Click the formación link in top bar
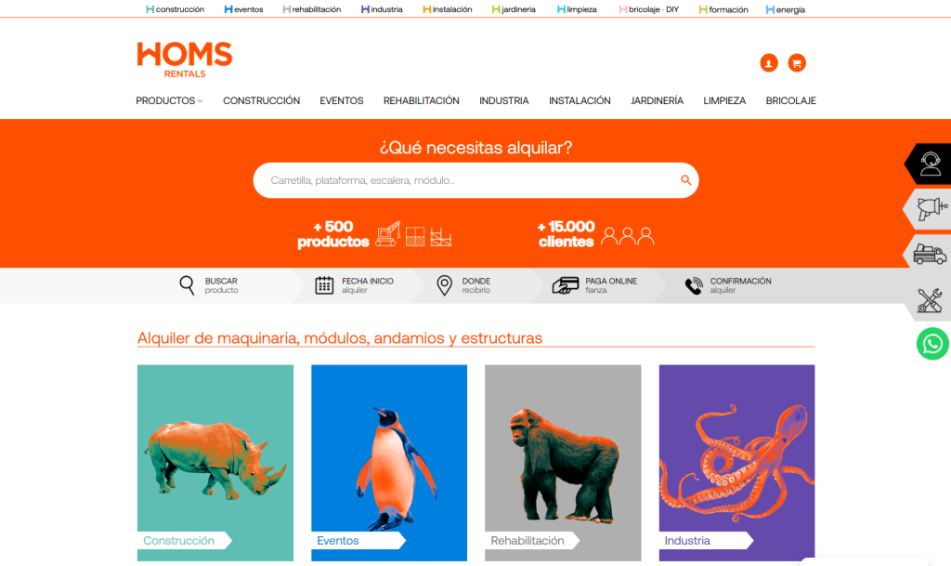 pos(723,9)
